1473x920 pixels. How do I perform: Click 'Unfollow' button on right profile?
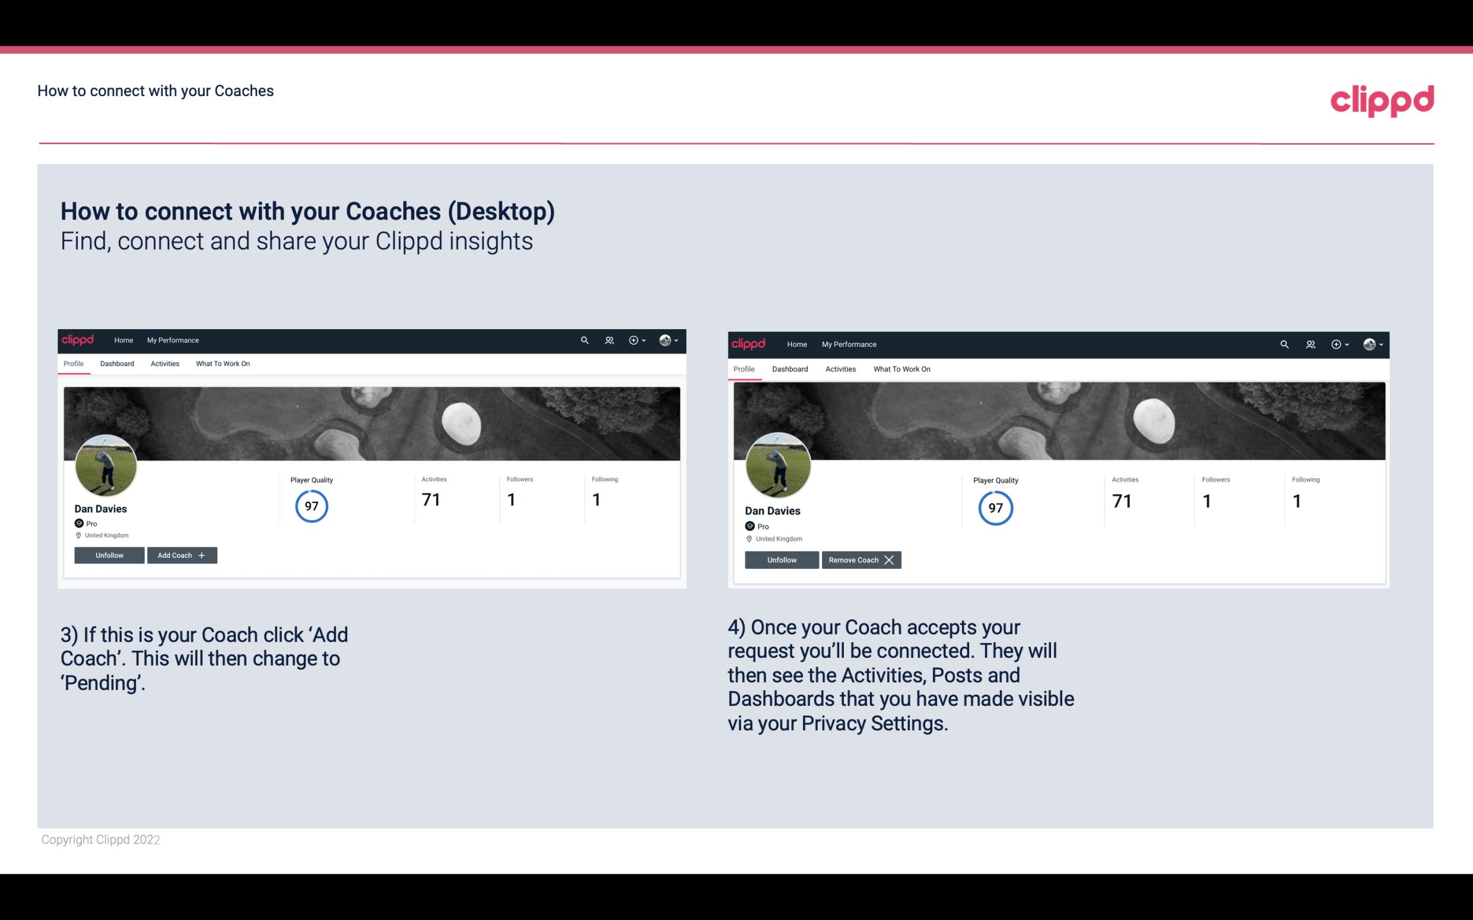click(x=780, y=559)
